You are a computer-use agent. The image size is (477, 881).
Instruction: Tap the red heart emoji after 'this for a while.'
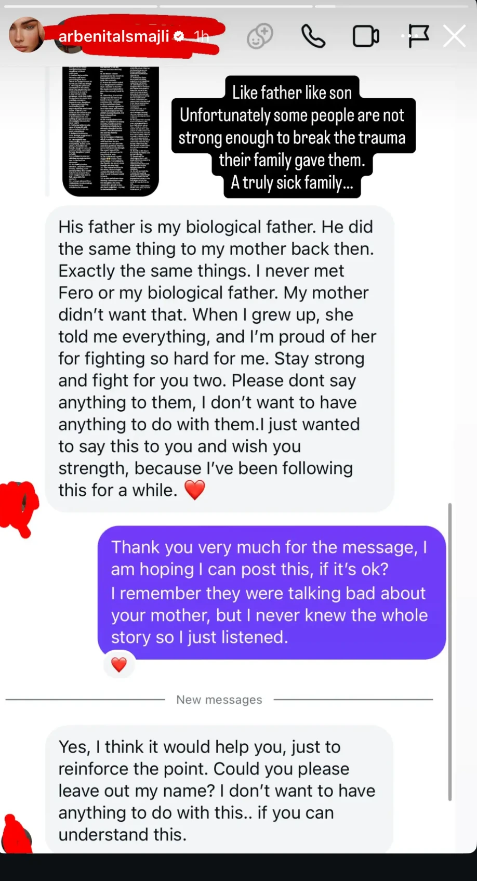pos(195,490)
